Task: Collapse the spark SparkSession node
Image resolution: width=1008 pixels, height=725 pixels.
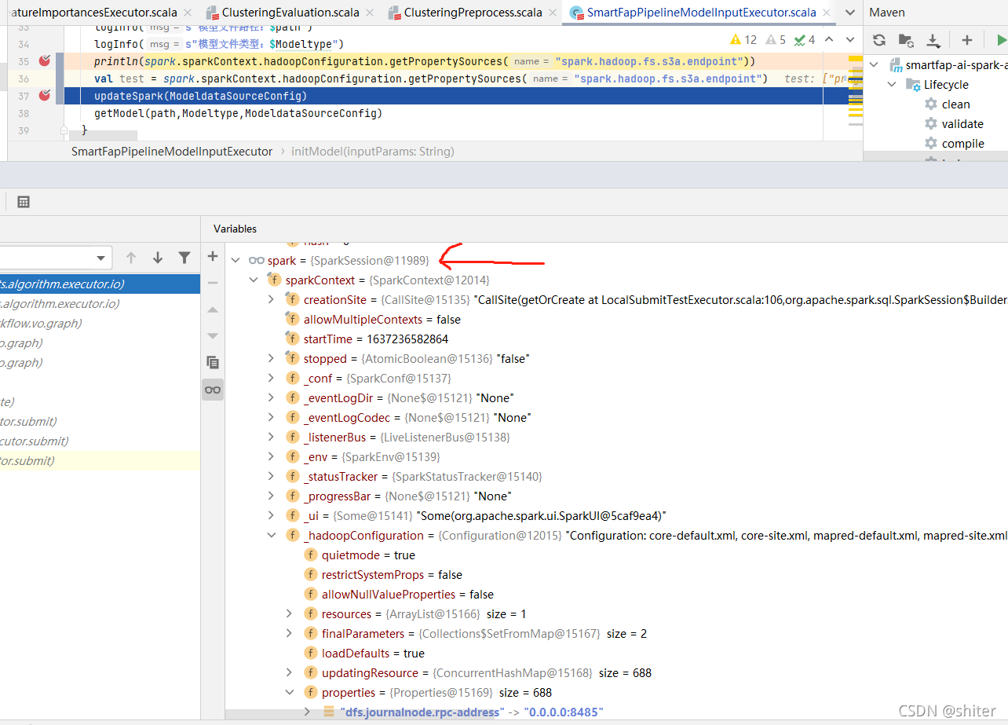Action: [236, 260]
